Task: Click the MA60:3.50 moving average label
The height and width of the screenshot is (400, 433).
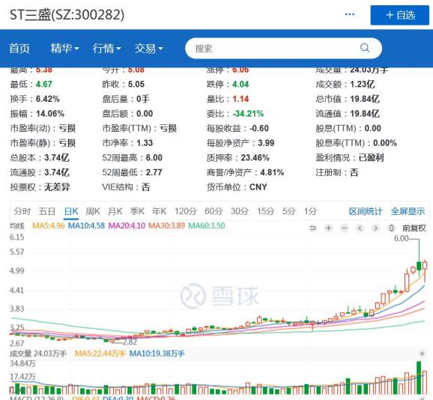Action: point(207,225)
